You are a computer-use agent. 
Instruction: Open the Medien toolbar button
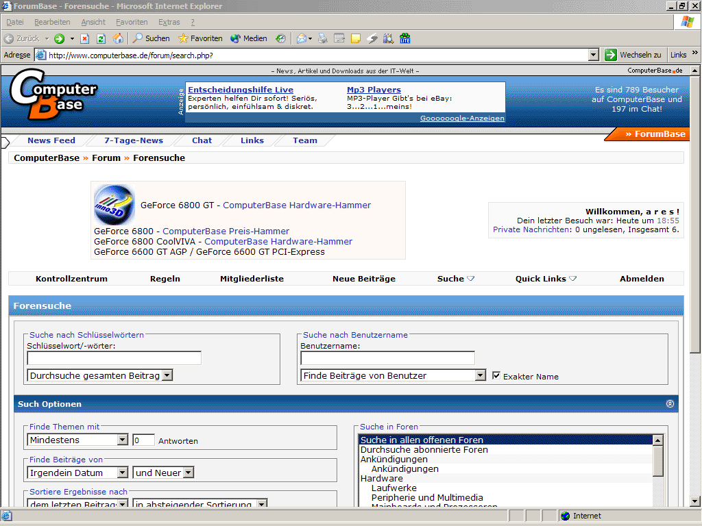pyautogui.click(x=248, y=38)
